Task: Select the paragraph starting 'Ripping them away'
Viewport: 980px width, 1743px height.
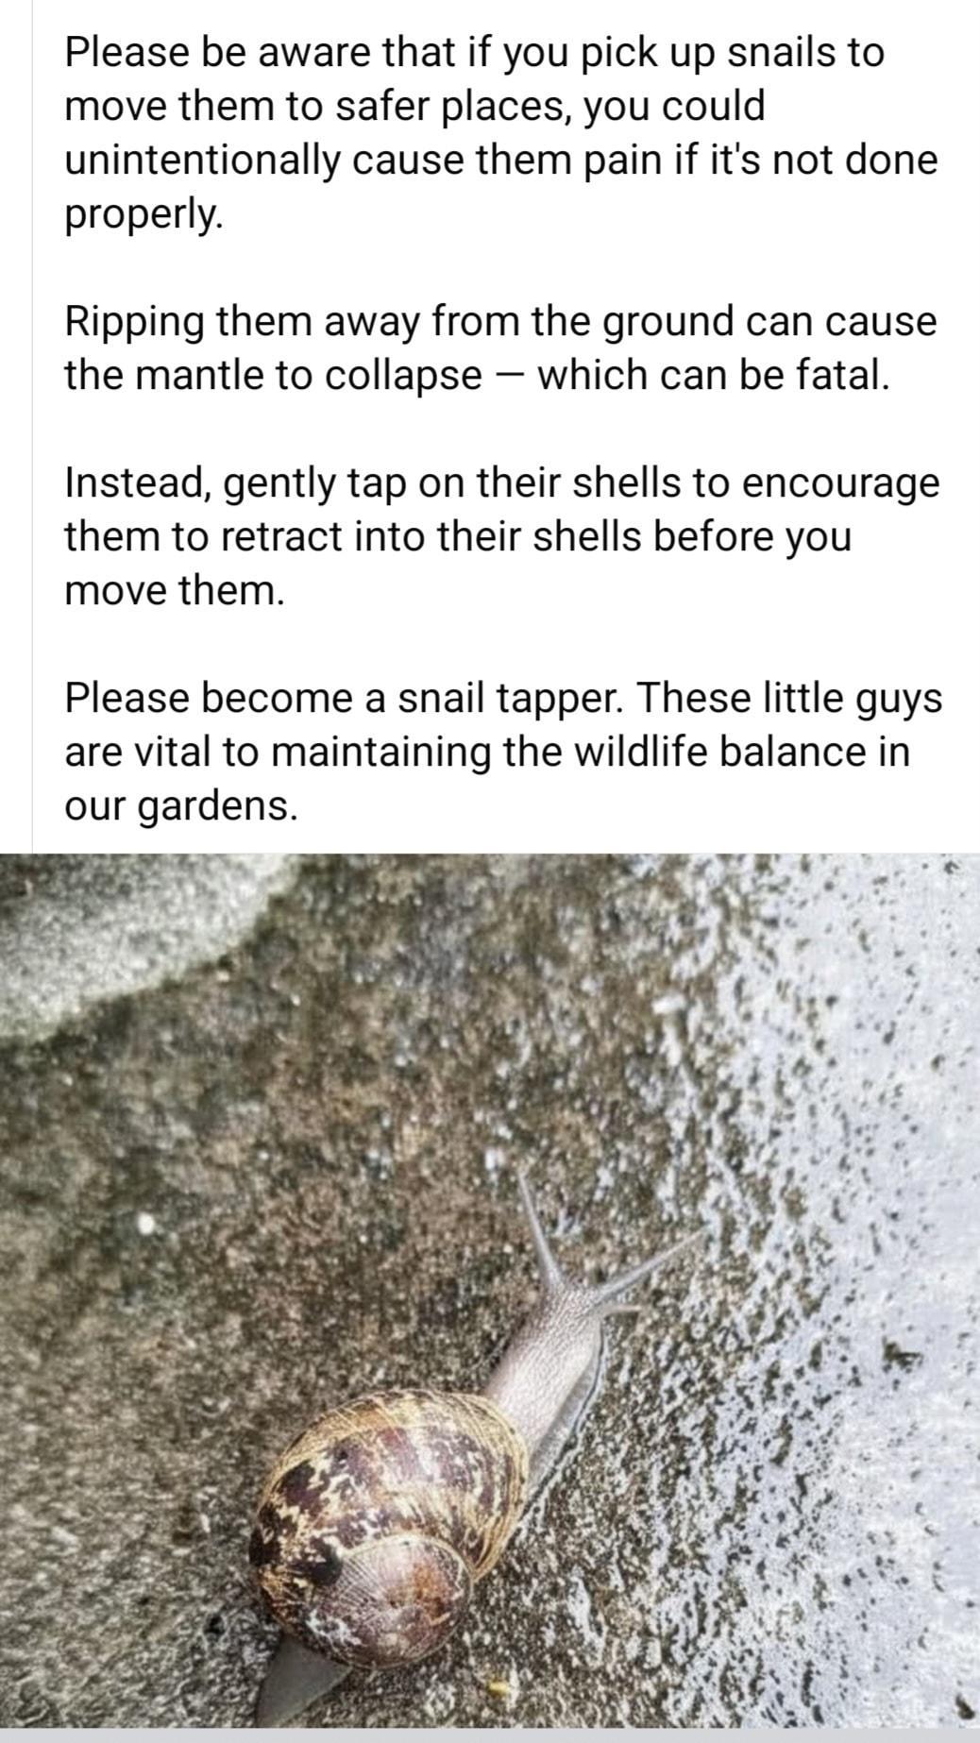Action: click(500, 348)
